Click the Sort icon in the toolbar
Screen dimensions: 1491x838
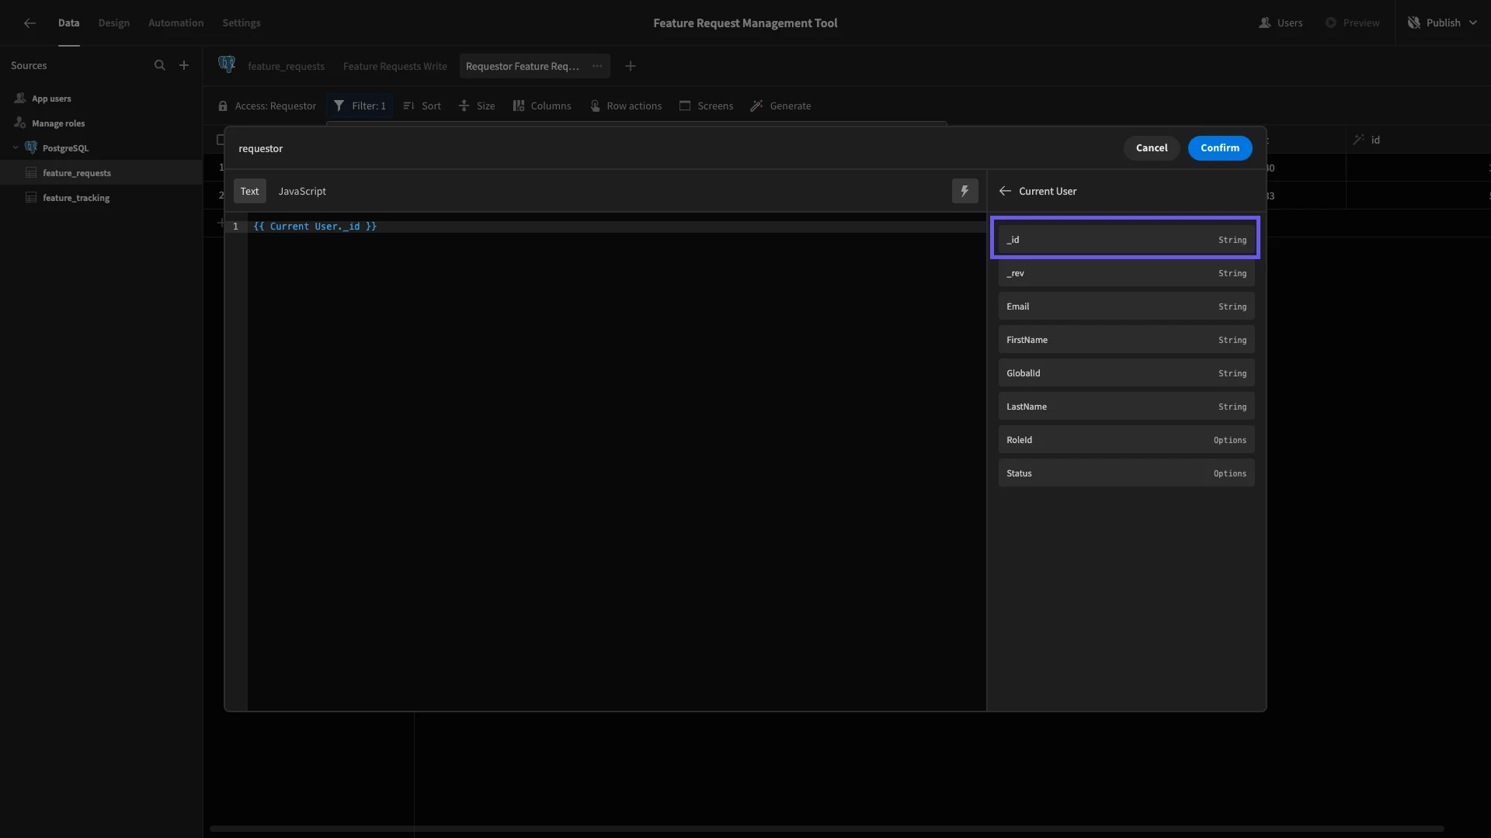[408, 106]
